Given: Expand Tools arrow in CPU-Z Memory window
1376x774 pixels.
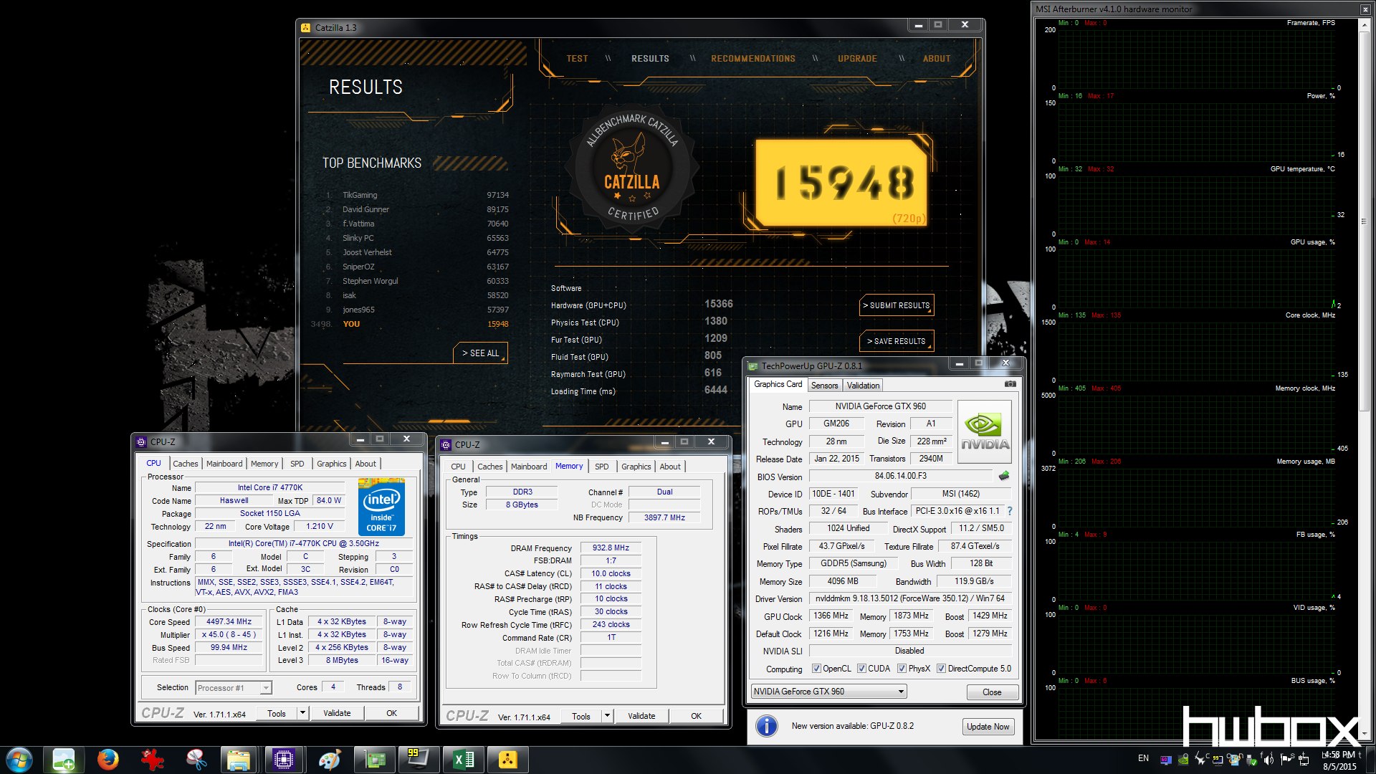Looking at the screenshot, I should click(x=607, y=716).
